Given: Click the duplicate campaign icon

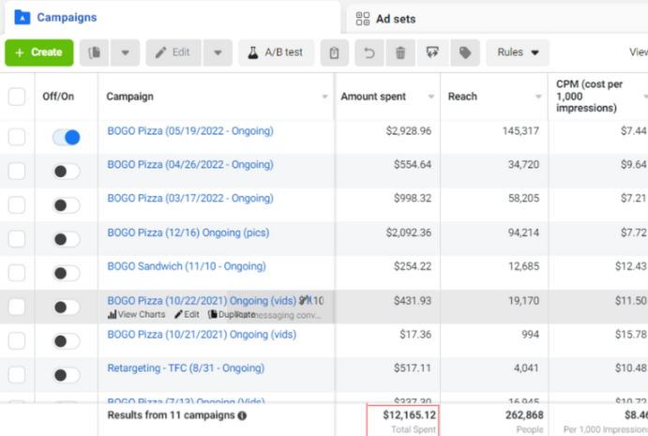Looking at the screenshot, I should [95, 53].
